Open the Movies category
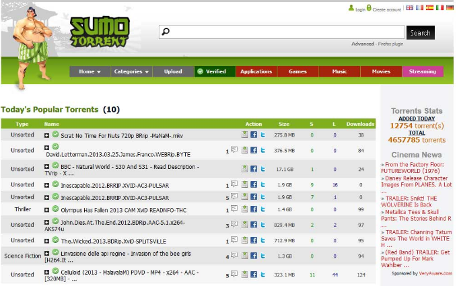The width and height of the screenshot is (457, 286). (x=381, y=71)
